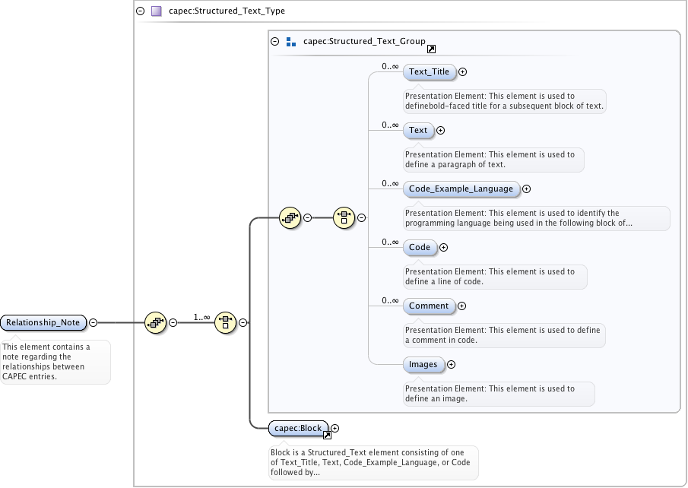688x488 pixels.
Task: Expand the Images element
Action: pyautogui.click(x=451, y=364)
